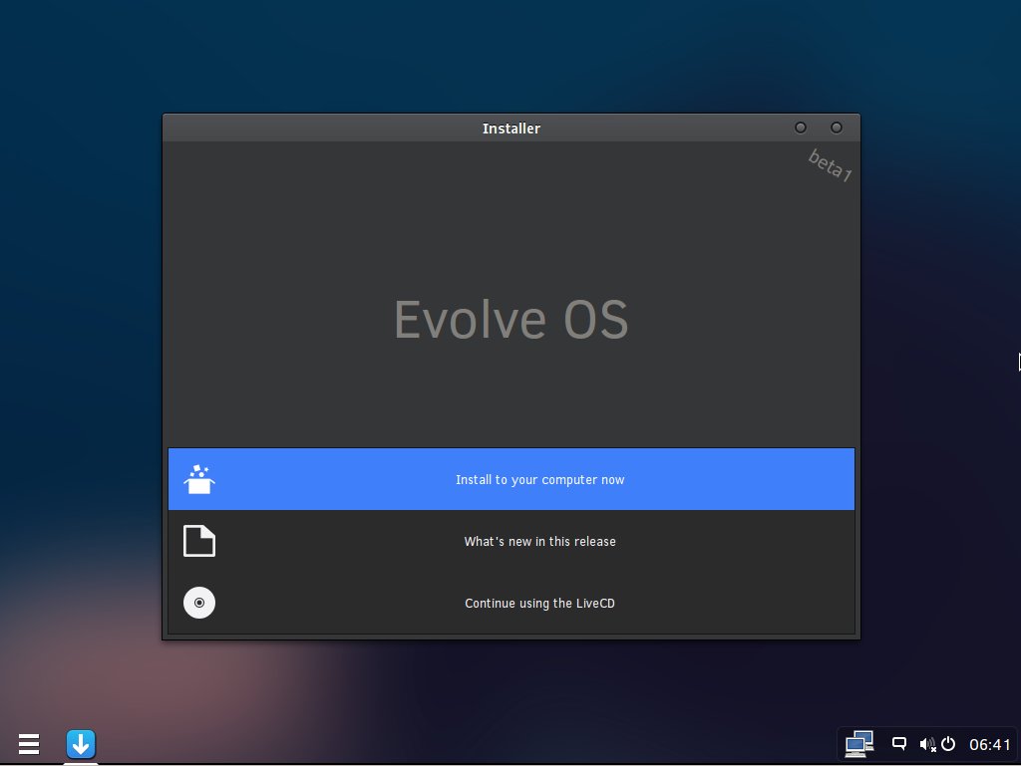Open the notifications speech bubble icon
The width and height of the screenshot is (1021, 766).
[x=899, y=743]
